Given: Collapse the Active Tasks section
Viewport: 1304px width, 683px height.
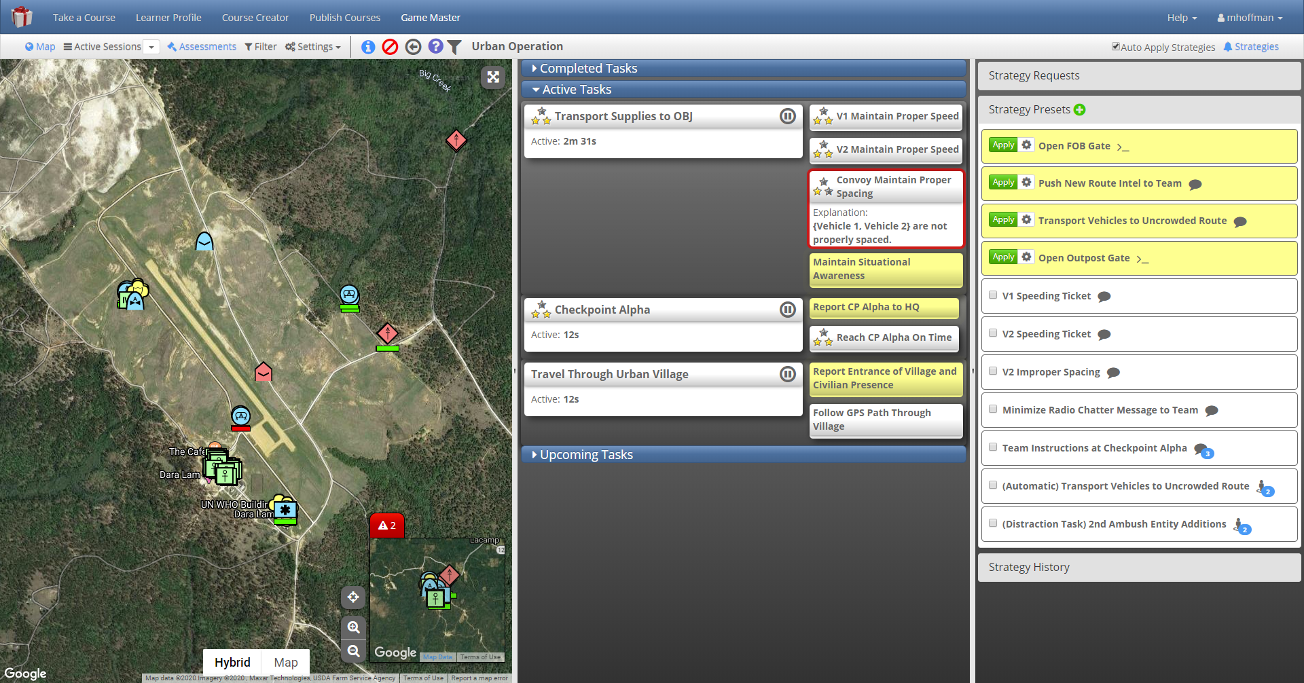Looking at the screenshot, I should pyautogui.click(x=744, y=90).
